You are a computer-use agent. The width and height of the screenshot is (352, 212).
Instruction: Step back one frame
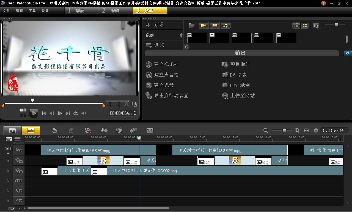pyautogui.click(x=52, y=113)
